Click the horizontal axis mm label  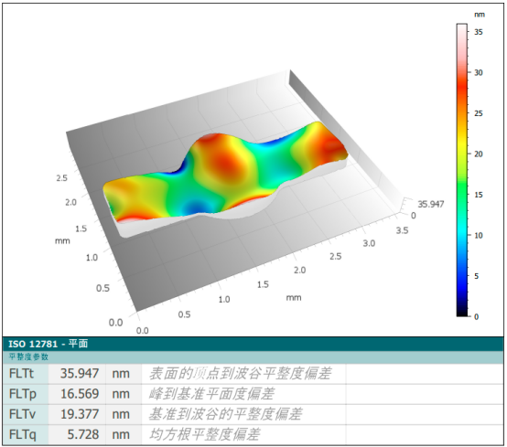click(x=294, y=297)
